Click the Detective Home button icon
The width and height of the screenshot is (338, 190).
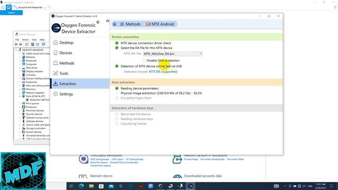(x=8, y=7)
